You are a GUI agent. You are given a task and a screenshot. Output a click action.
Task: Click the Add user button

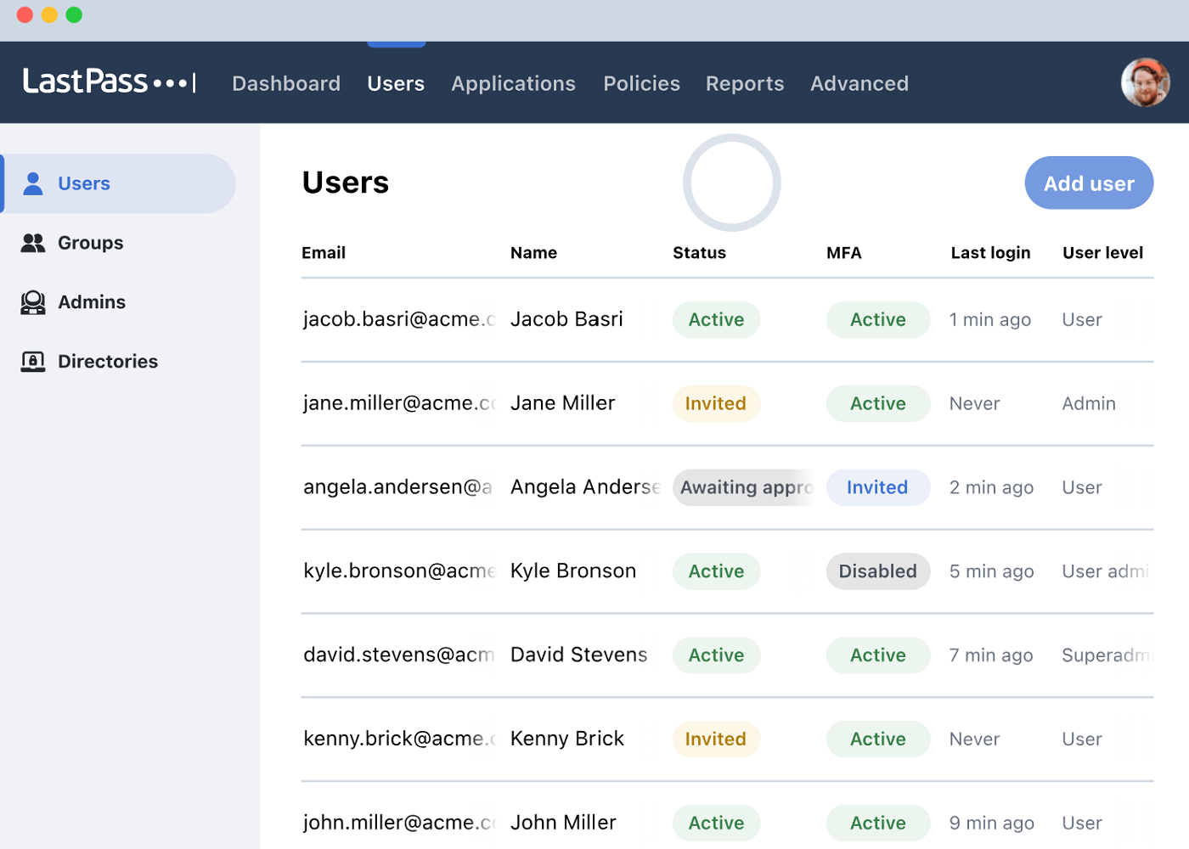pyautogui.click(x=1088, y=183)
